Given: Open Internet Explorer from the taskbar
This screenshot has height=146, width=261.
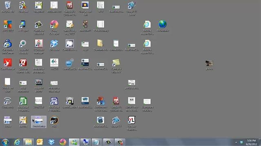Looking at the screenshot, I should point(17,142).
